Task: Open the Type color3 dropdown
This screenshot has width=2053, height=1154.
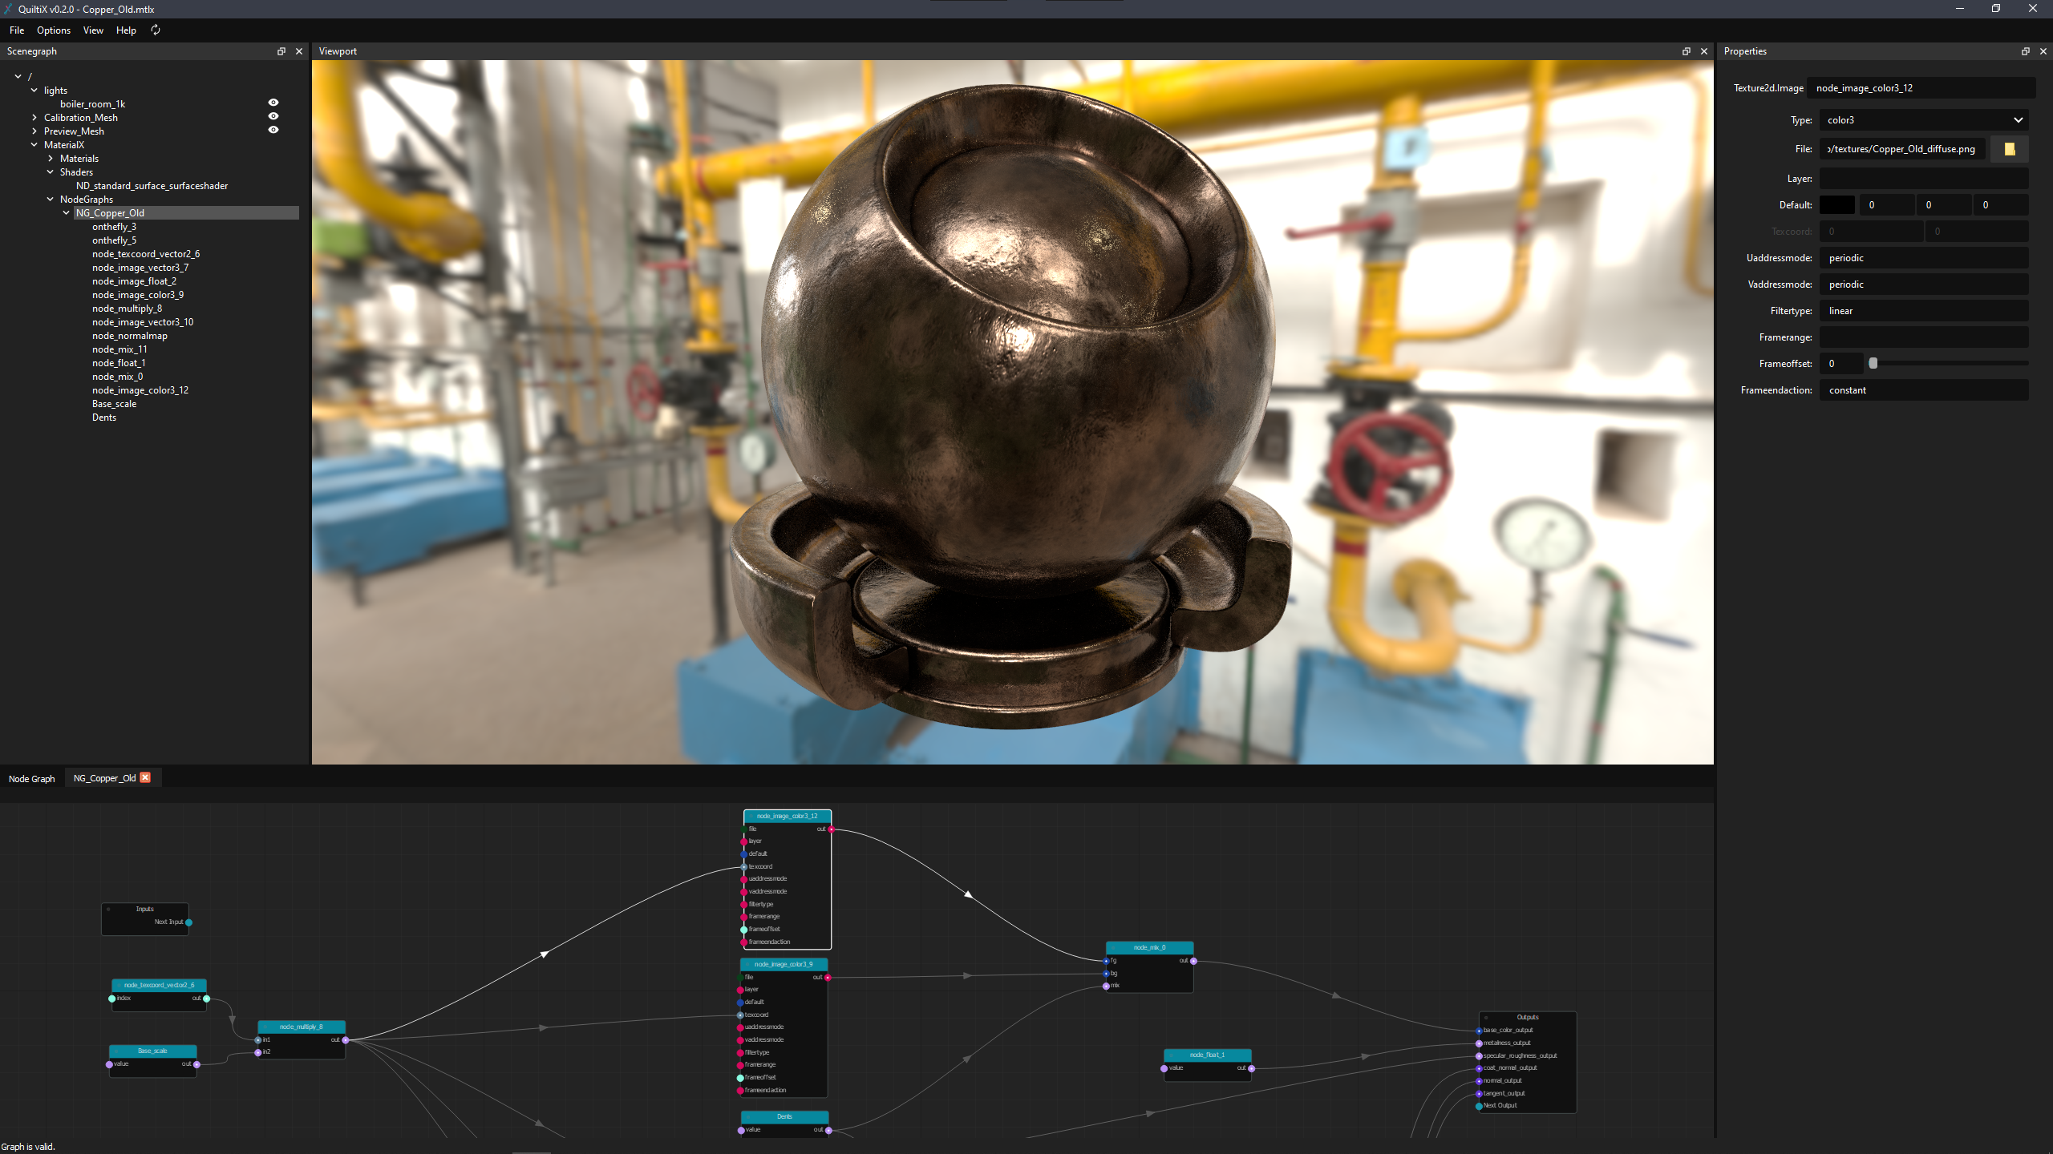Action: pos(1923,120)
